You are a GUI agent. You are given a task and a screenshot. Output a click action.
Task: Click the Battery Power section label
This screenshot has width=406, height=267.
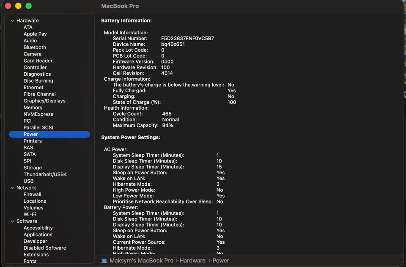[121, 207]
